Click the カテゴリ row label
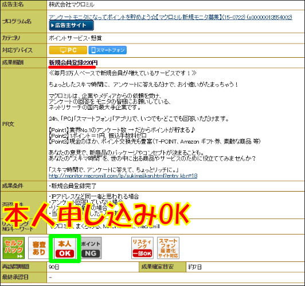The height and width of the screenshot is (286, 305). pos(11,38)
